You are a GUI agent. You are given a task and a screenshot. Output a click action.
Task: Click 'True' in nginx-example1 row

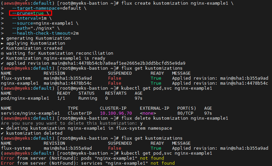156,83
